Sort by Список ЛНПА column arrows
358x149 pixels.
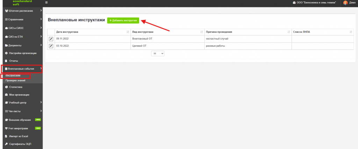pyautogui.click(x=351, y=32)
